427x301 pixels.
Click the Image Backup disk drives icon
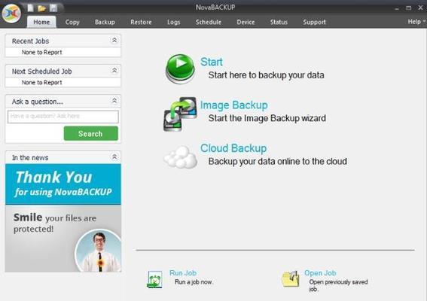(x=180, y=114)
